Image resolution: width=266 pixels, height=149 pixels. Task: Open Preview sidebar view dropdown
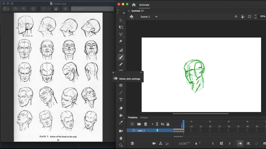[x=6, y=9]
